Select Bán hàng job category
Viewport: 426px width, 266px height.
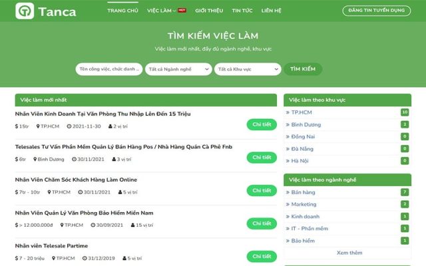(x=304, y=192)
